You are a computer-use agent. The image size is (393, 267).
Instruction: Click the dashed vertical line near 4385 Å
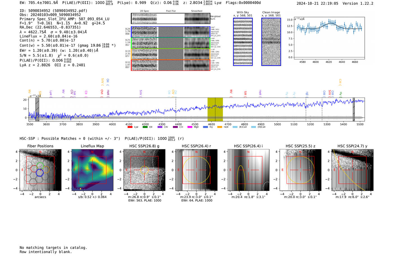[176, 109]
